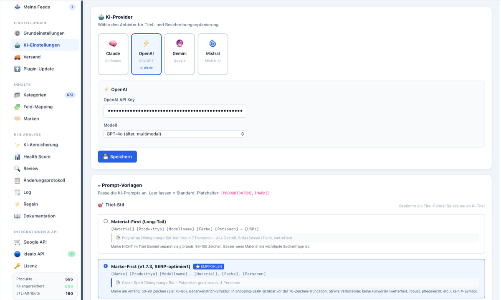Open Marken in sidebar
The image size is (501, 300).
45,118
